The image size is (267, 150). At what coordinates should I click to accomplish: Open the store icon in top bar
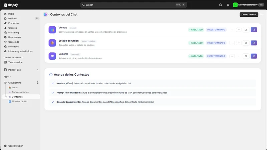[x=221, y=5]
